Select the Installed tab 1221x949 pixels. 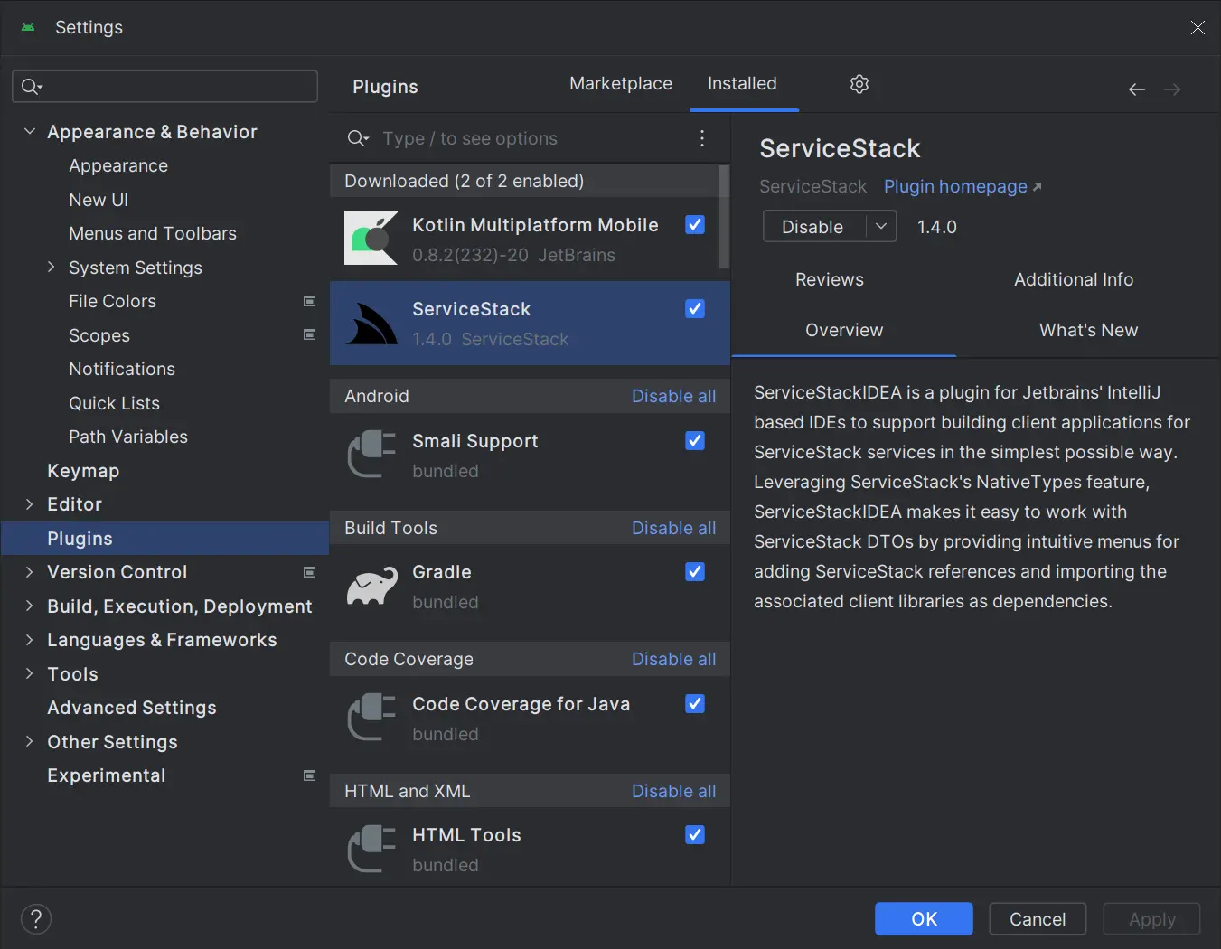coord(742,83)
